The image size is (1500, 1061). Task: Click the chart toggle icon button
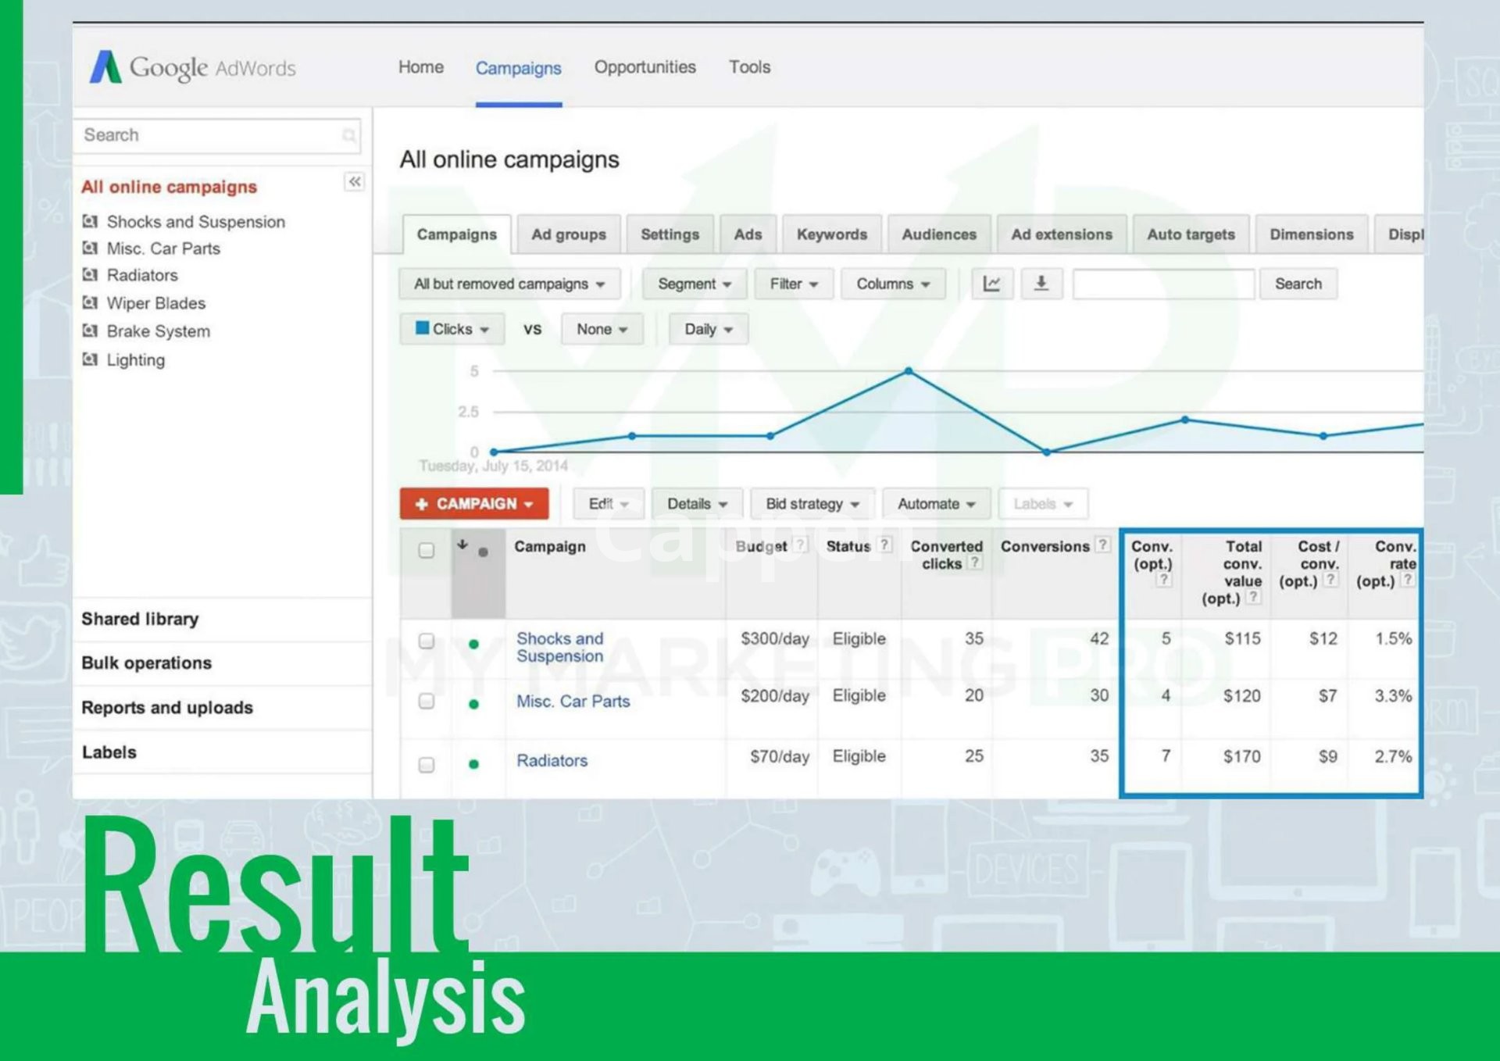pos(991,284)
